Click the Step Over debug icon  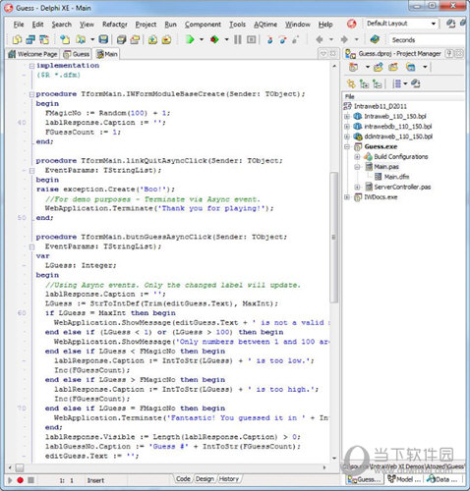click(x=283, y=39)
